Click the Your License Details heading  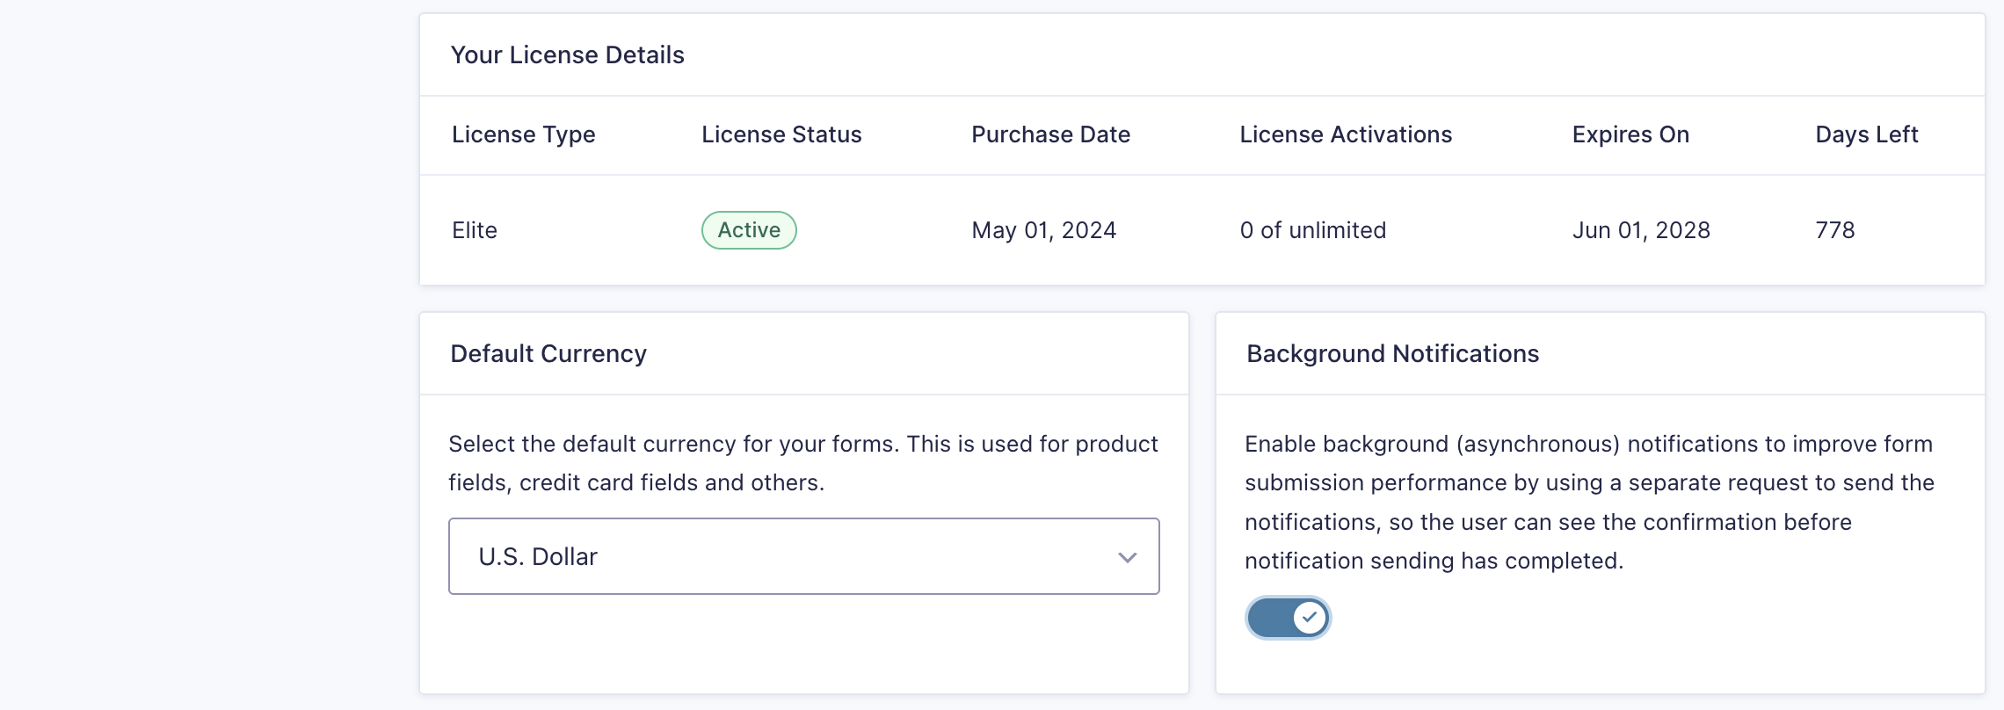[x=567, y=54]
